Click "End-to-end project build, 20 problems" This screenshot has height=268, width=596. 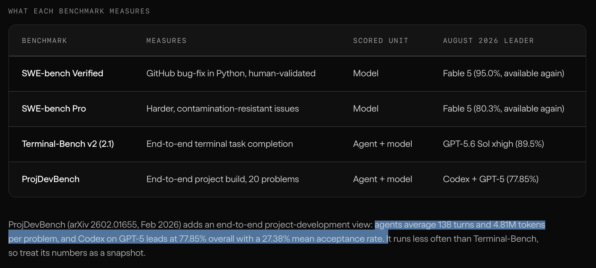[223, 179]
